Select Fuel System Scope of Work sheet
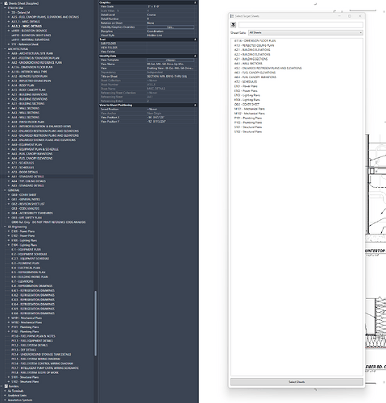The image size is (386, 403). point(35,372)
